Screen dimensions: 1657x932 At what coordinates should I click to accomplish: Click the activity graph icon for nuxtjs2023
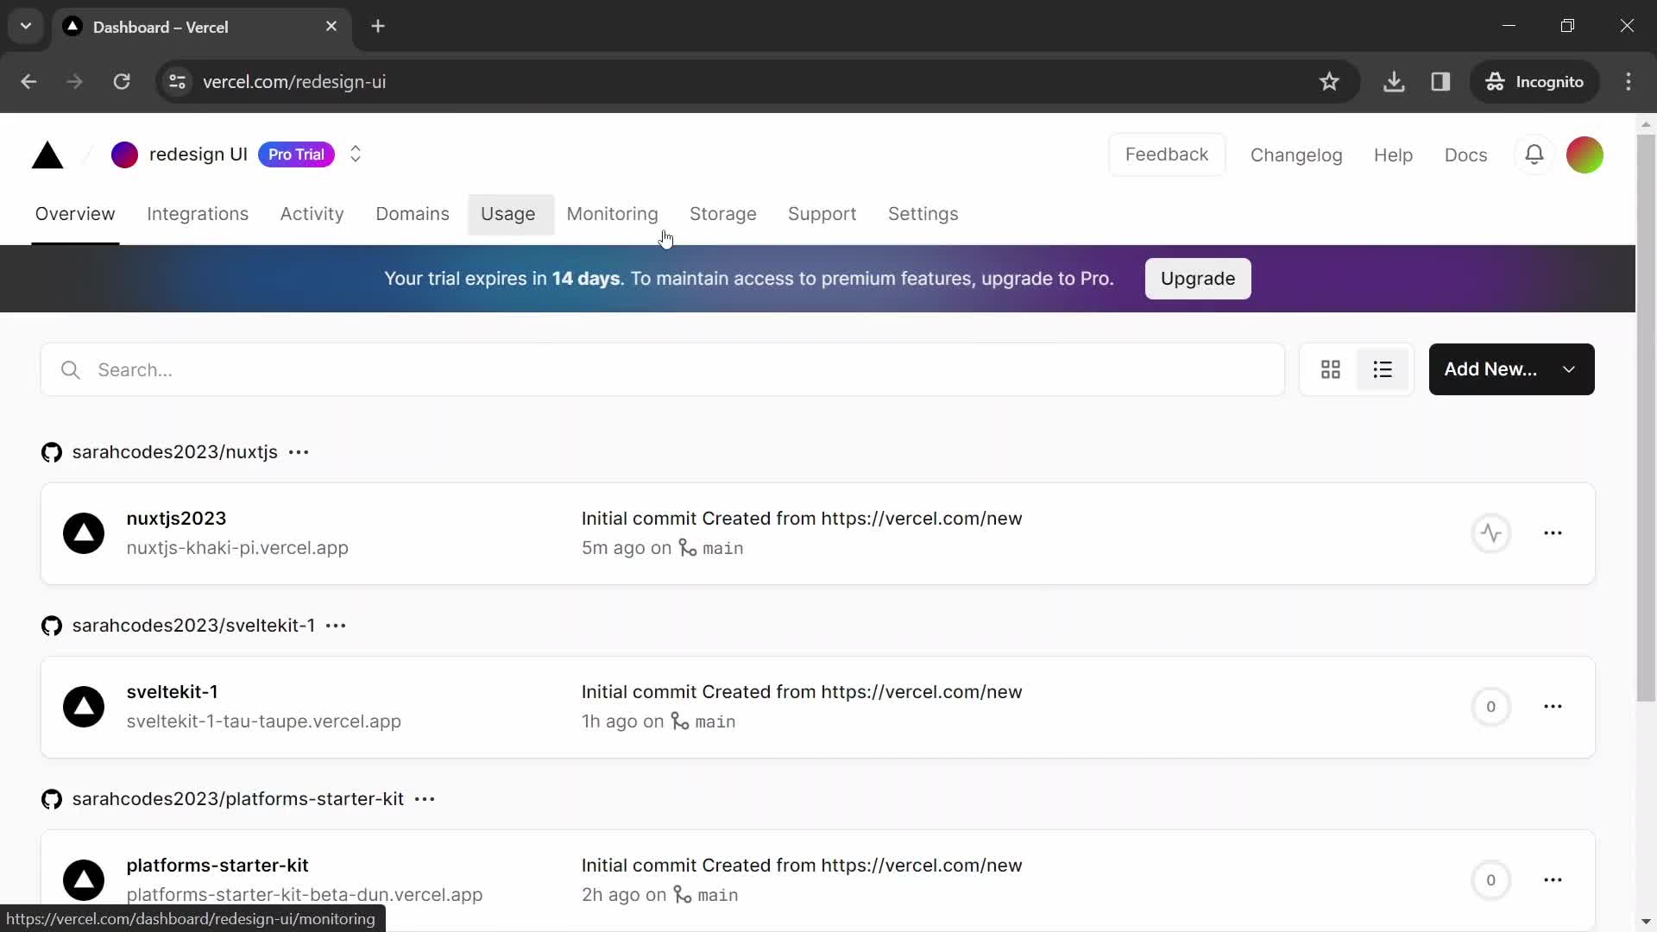tap(1490, 532)
